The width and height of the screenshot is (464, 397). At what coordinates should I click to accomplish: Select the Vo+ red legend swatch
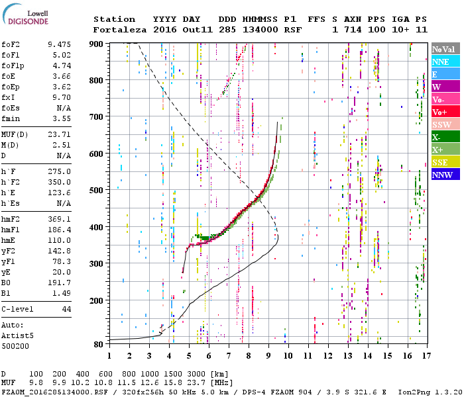pos(445,111)
